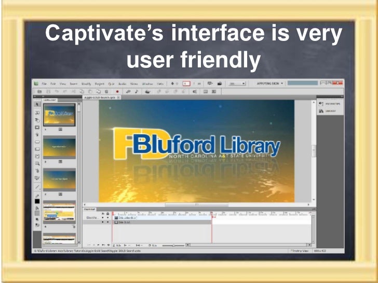
Task: Click the speaker-shaped icon in the main toolbar
Action: click(x=195, y=91)
